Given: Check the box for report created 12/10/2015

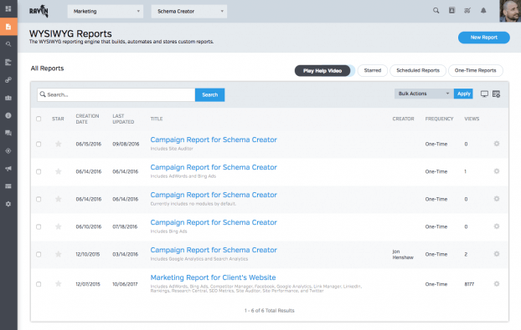Looking at the screenshot, I should (39, 255).
